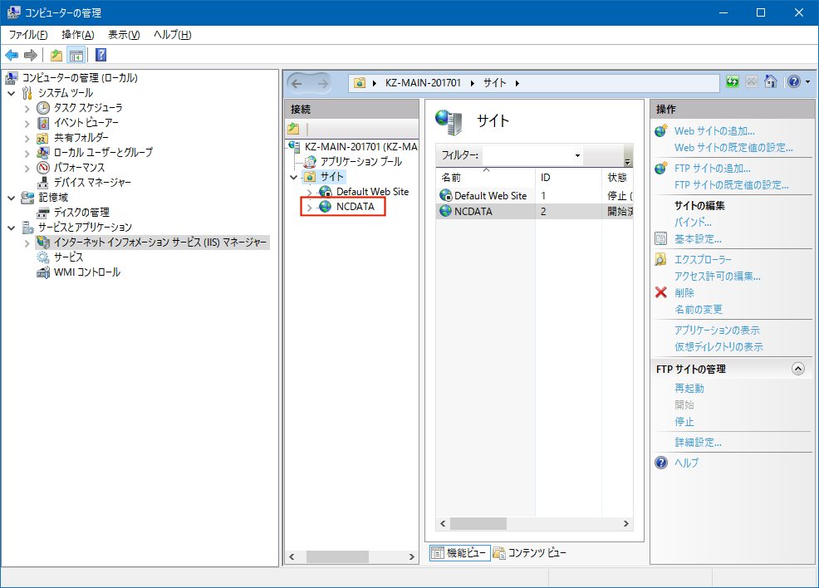Click the Forward arrow in the MMC toolbar
This screenshot has height=588, width=819.
(x=31, y=55)
